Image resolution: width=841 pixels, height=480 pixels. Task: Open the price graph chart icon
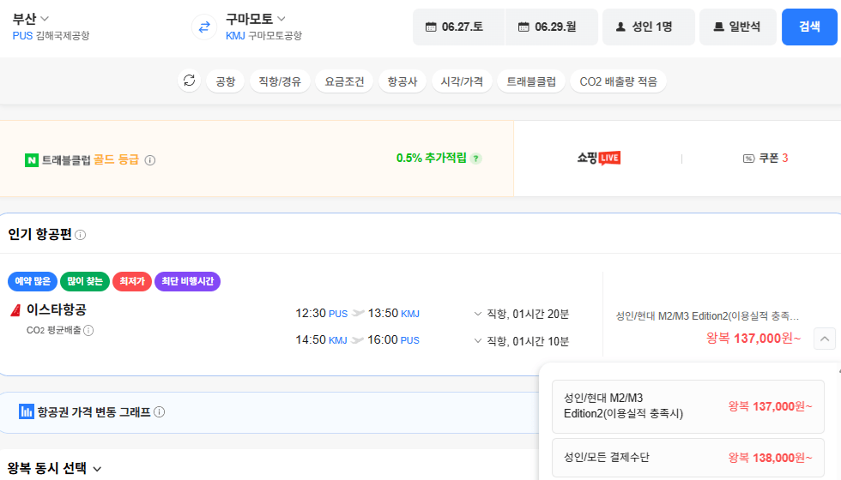pos(27,411)
